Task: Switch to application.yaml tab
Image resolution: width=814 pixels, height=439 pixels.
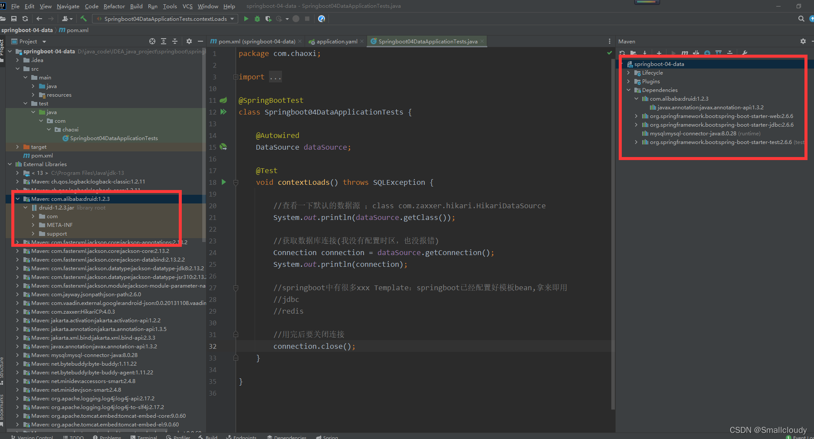Action: point(336,41)
